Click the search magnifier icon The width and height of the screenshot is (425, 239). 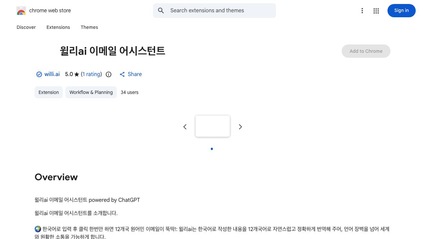coord(161,11)
